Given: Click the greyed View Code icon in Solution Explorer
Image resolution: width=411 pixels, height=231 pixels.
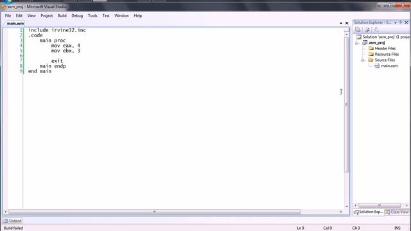Looking at the screenshot, I should [x=376, y=30].
